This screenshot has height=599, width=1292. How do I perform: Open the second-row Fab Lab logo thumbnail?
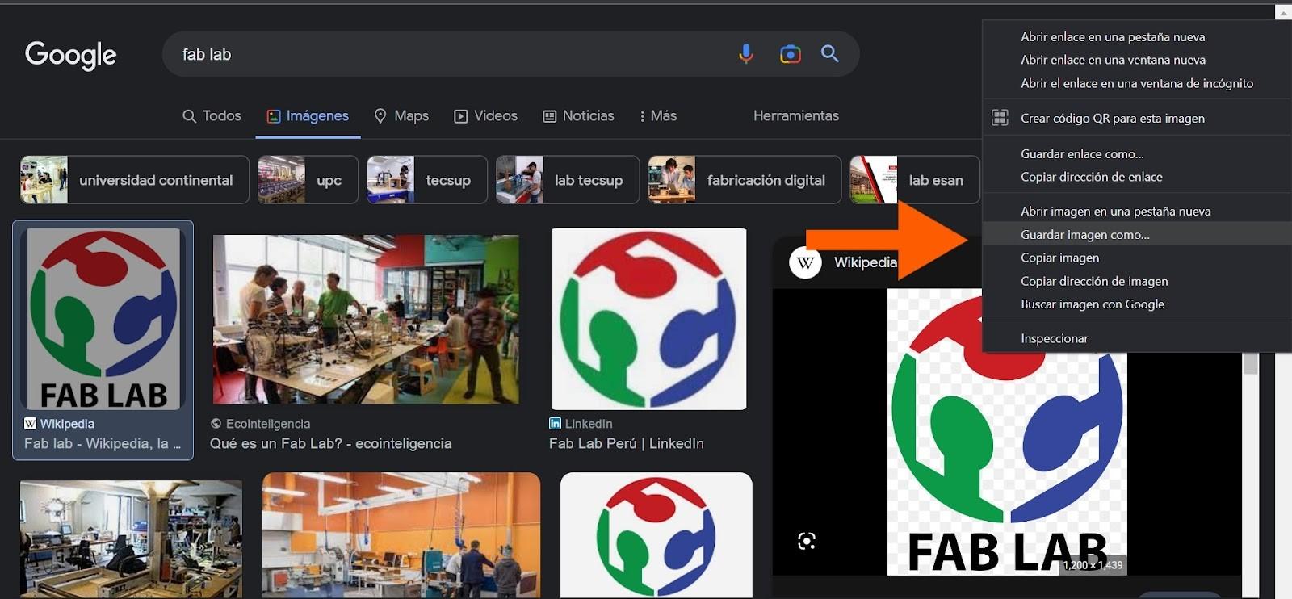coord(656,535)
